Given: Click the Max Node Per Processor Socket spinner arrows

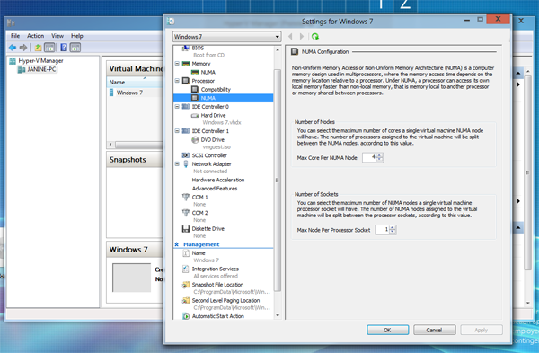Looking at the screenshot, I should 393,230.
